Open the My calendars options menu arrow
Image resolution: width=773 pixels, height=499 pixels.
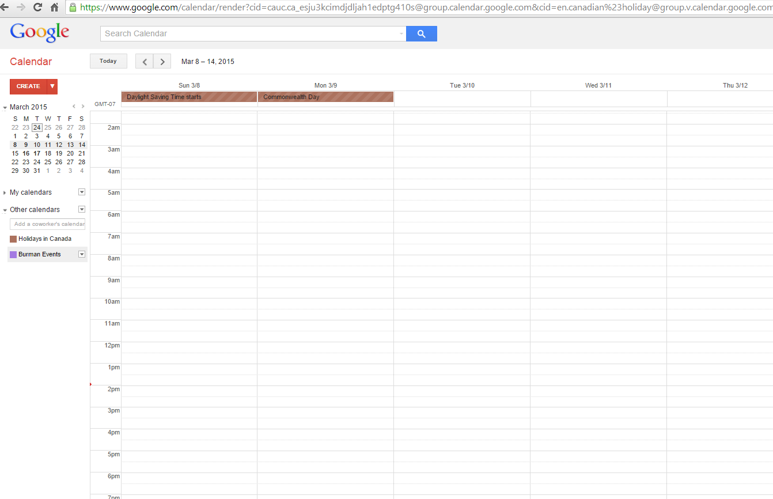82,192
